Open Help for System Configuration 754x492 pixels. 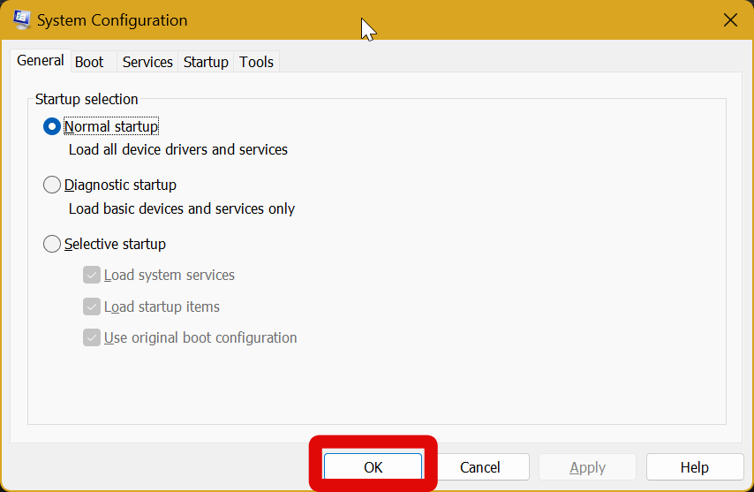click(694, 467)
